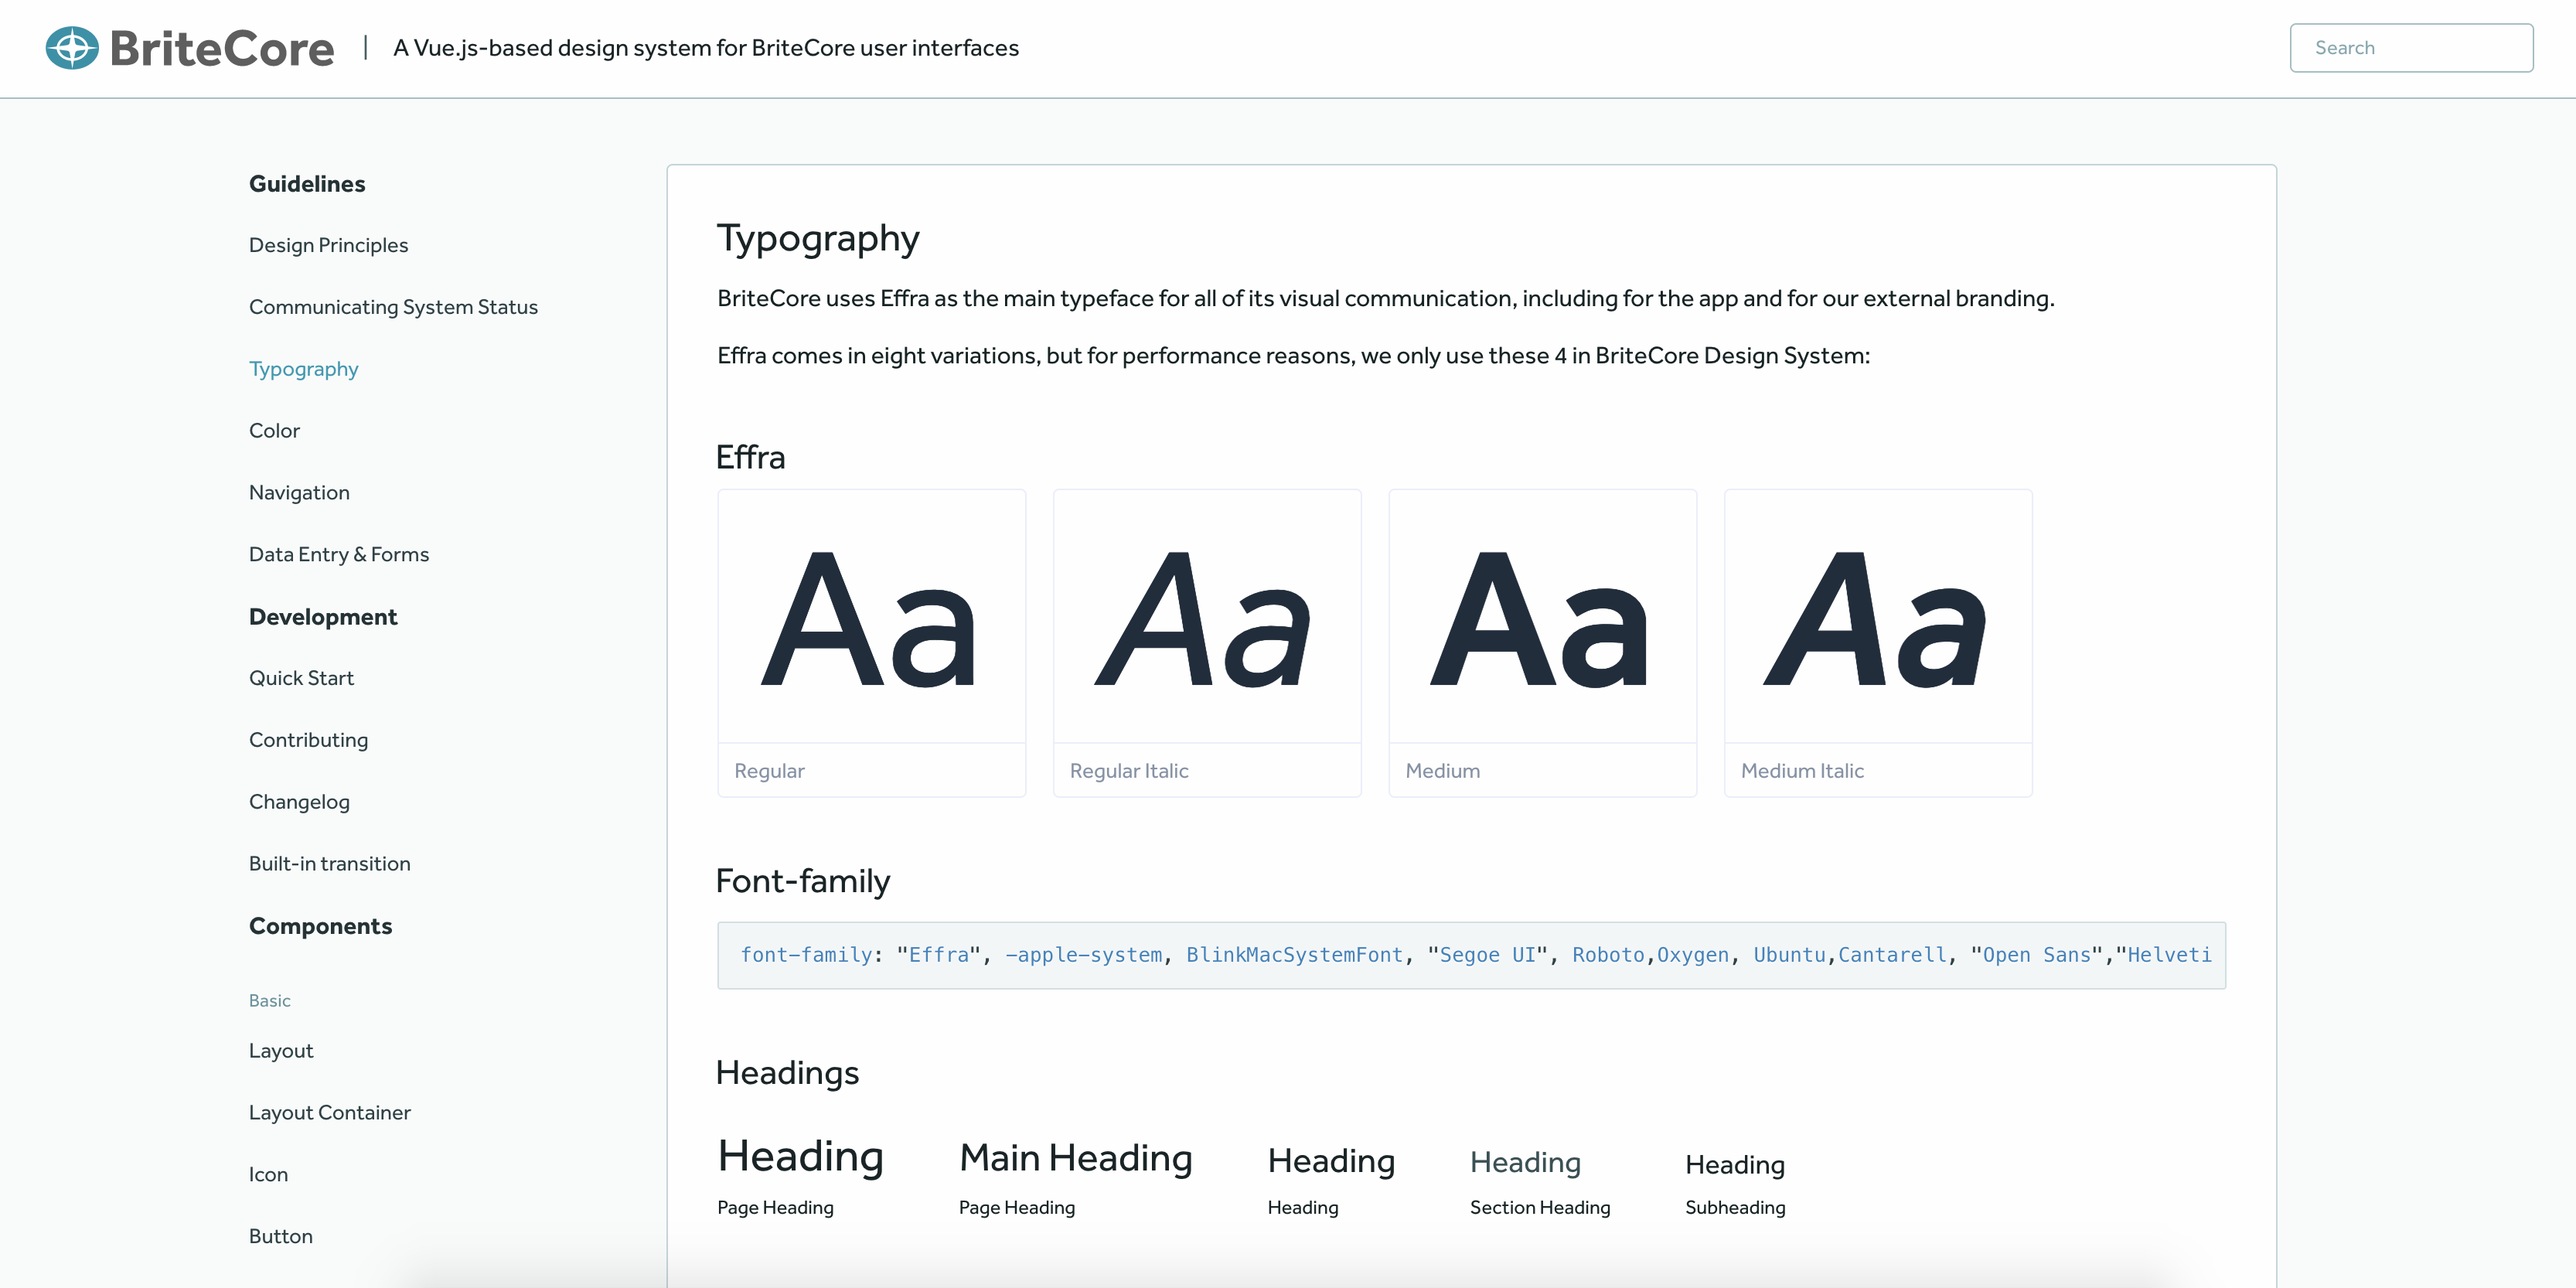Open Layout Container component page
2576x1288 pixels.
(329, 1113)
